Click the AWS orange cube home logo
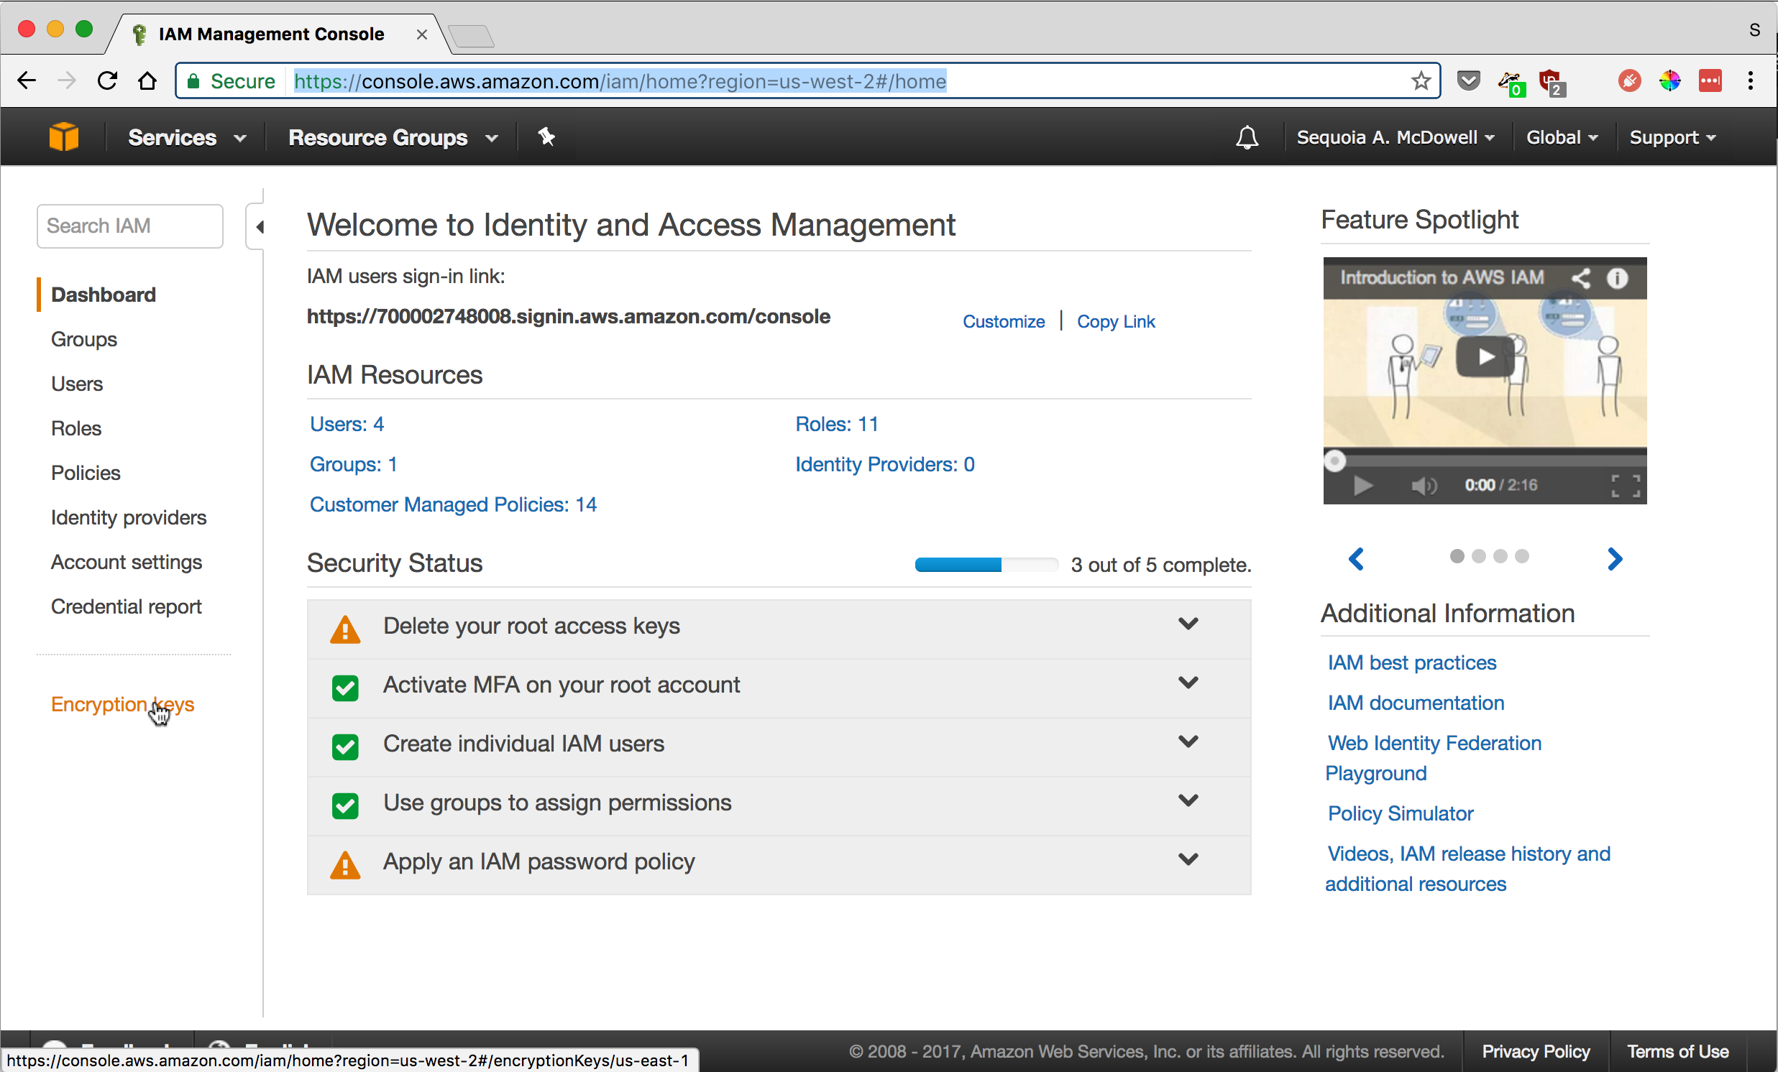Image resolution: width=1778 pixels, height=1072 pixels. (63, 137)
